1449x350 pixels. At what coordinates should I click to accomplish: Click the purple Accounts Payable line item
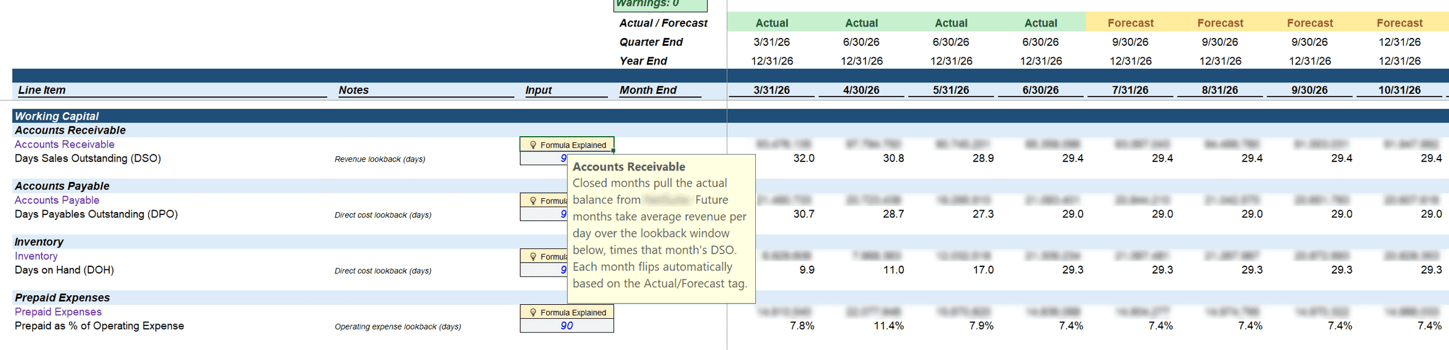[x=57, y=201]
